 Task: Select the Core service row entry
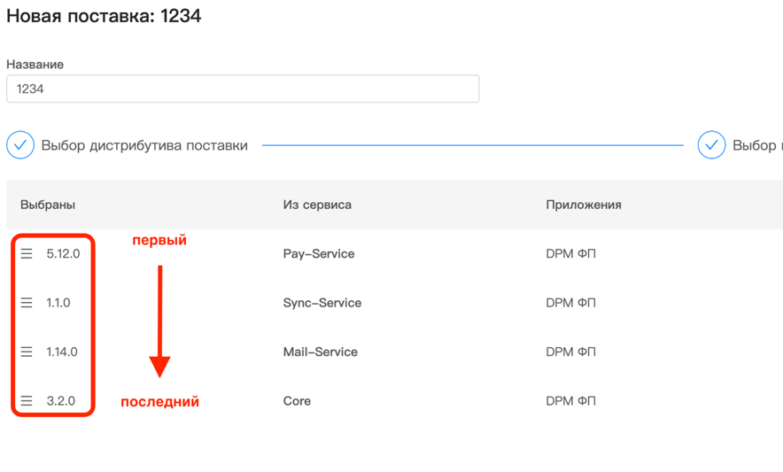[297, 401]
